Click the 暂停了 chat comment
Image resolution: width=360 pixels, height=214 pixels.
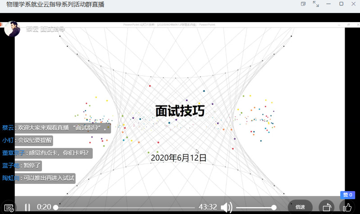click(32, 165)
